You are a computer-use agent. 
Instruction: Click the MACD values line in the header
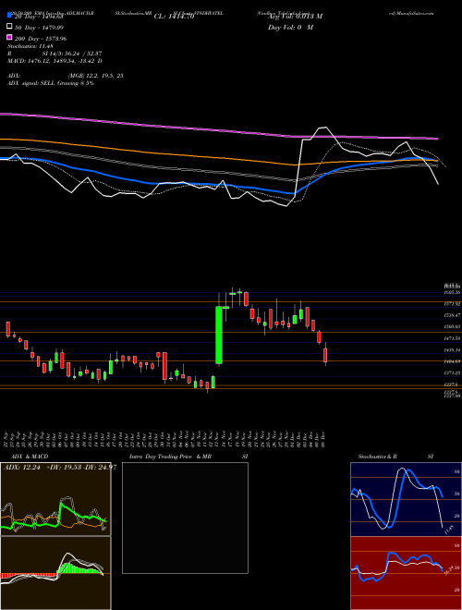click(x=55, y=61)
